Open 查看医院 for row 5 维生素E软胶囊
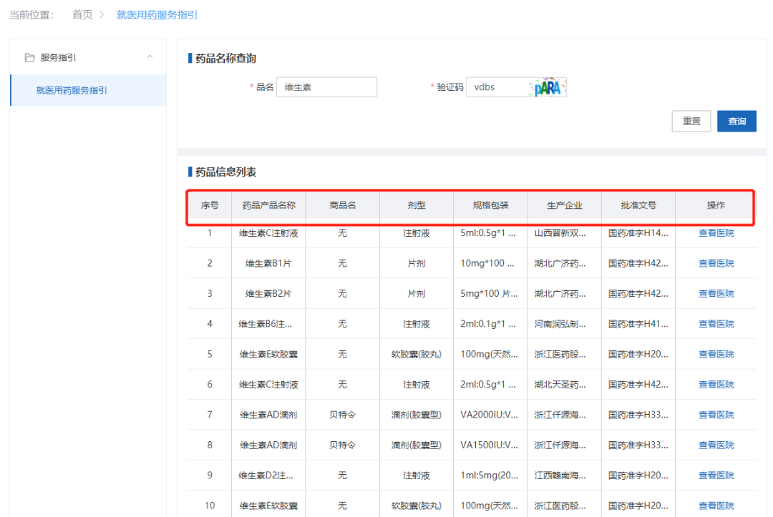Viewport: 773px width, 517px height. click(716, 353)
